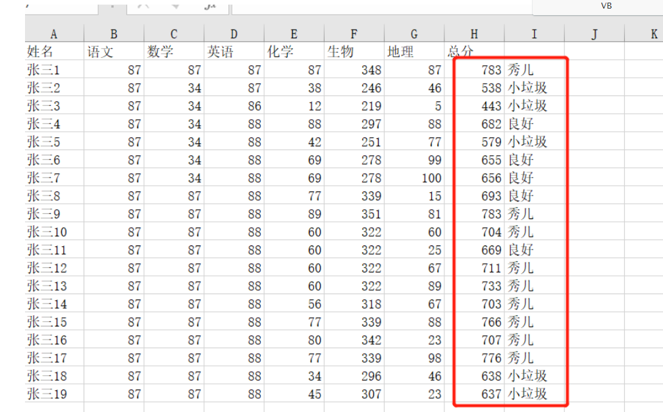This screenshot has width=663, height=412.
Task: Select total 579 in 张三5 row
Action: (474, 142)
